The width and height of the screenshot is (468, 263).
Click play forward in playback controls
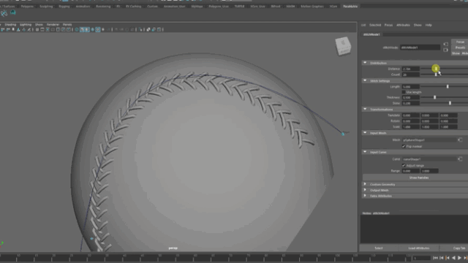(459, 258)
